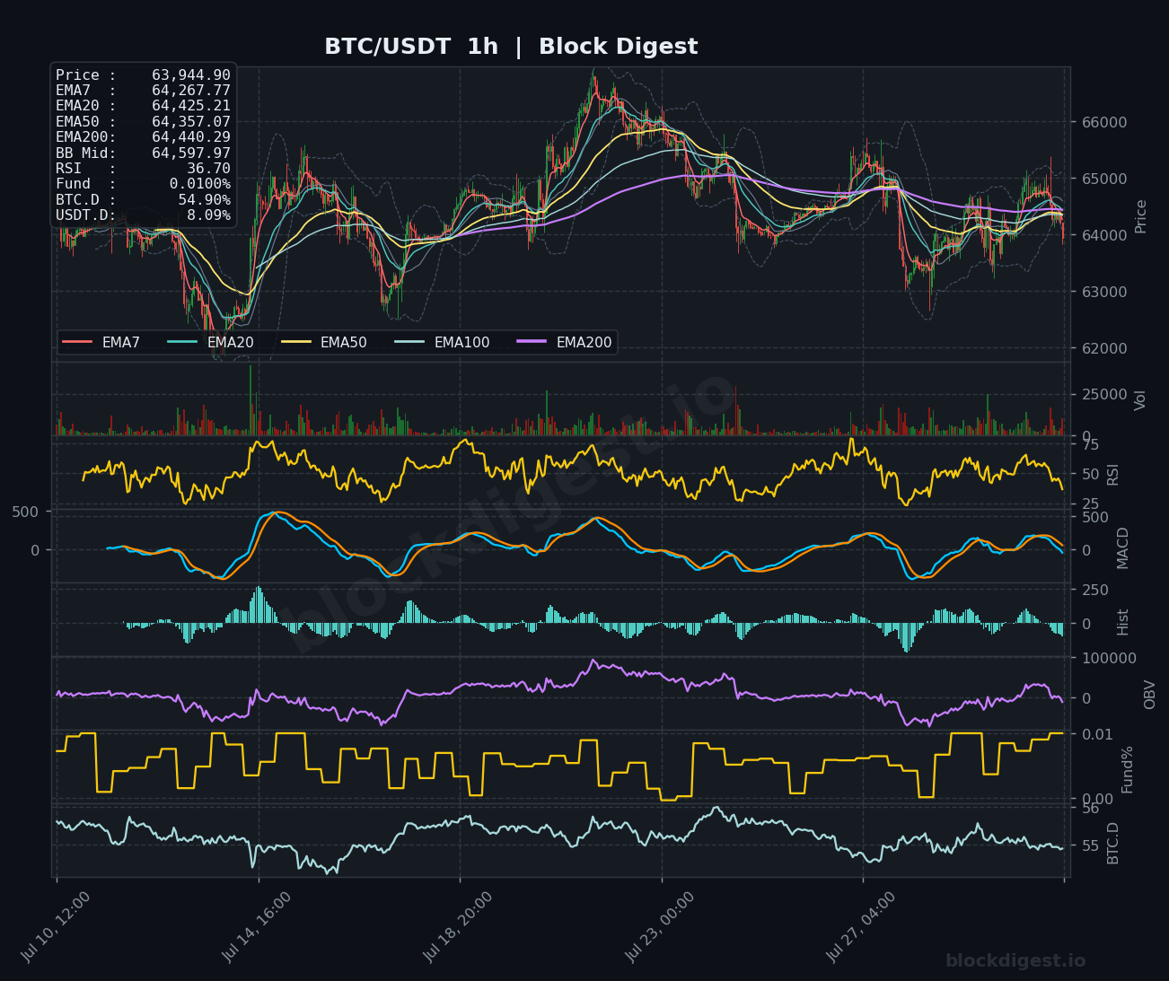This screenshot has height=981, width=1169.
Task: Click the RSI value 36.70
Action: pos(208,169)
